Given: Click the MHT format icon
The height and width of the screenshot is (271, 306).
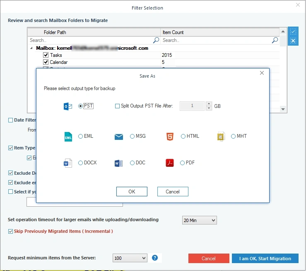Looking at the screenshot, I should point(221,136).
